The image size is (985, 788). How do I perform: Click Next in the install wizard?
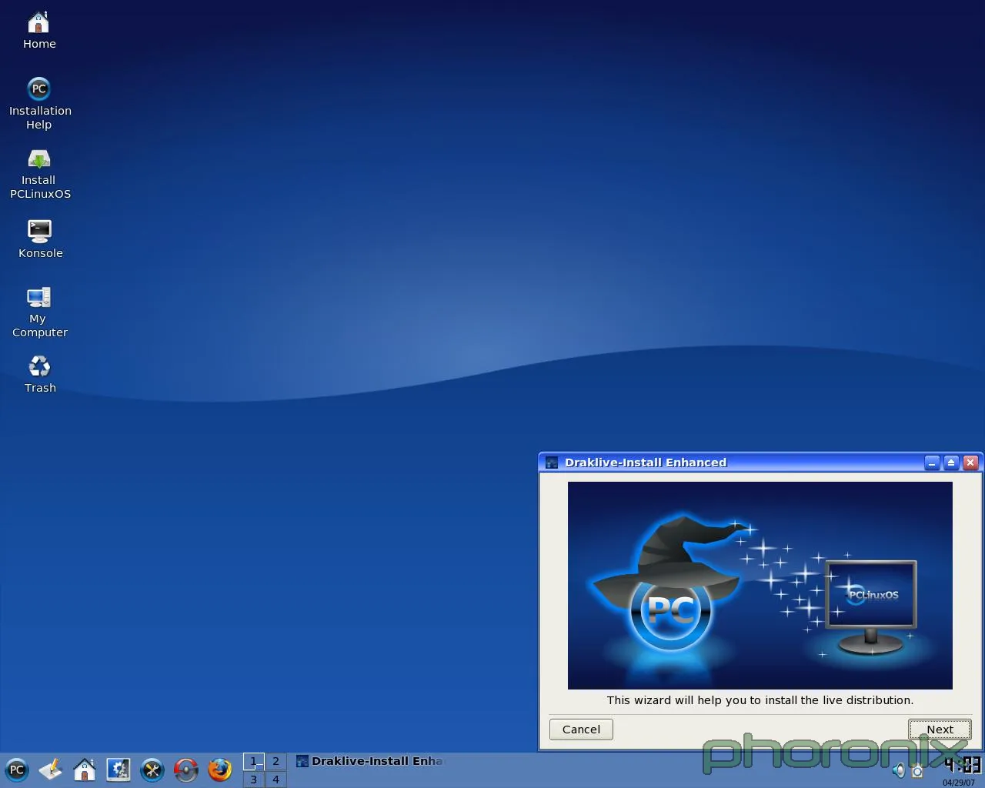[940, 730]
